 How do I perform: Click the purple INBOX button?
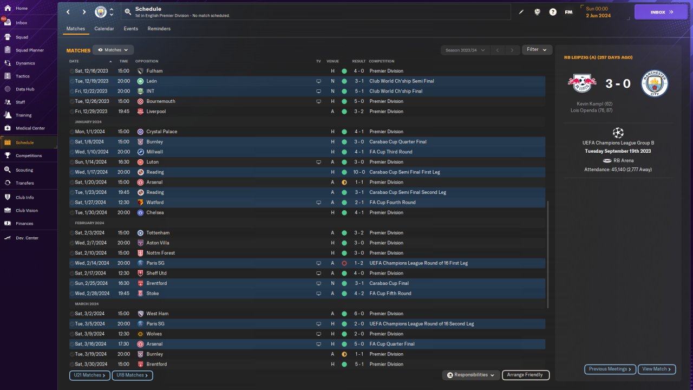[x=661, y=12]
